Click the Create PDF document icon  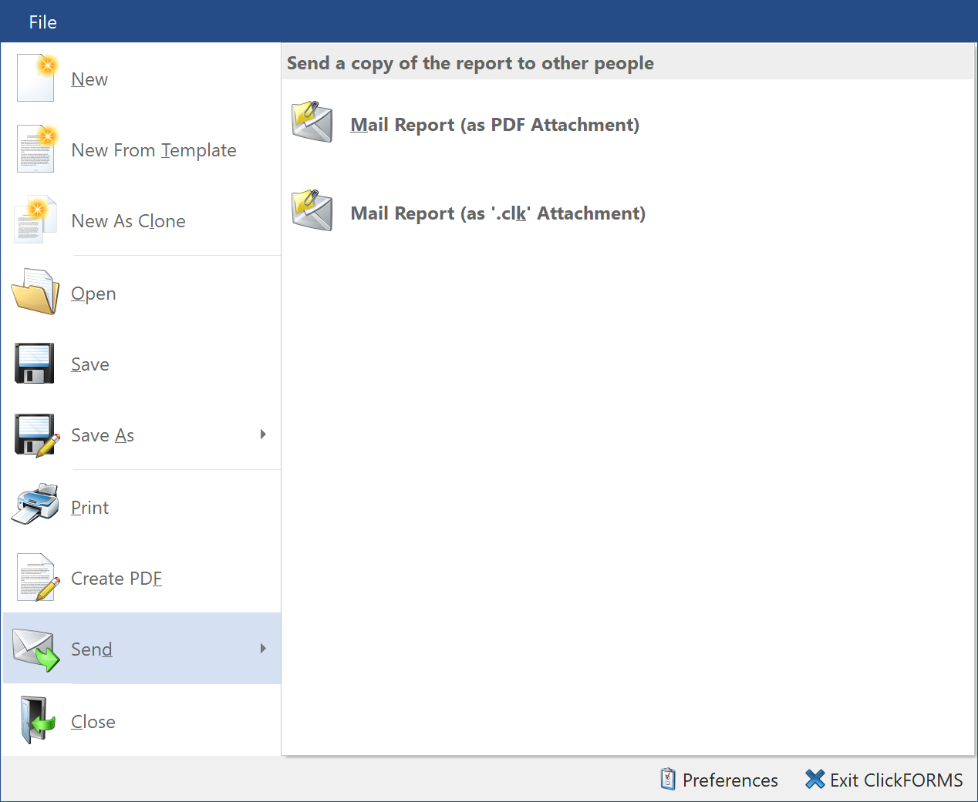tap(37, 577)
